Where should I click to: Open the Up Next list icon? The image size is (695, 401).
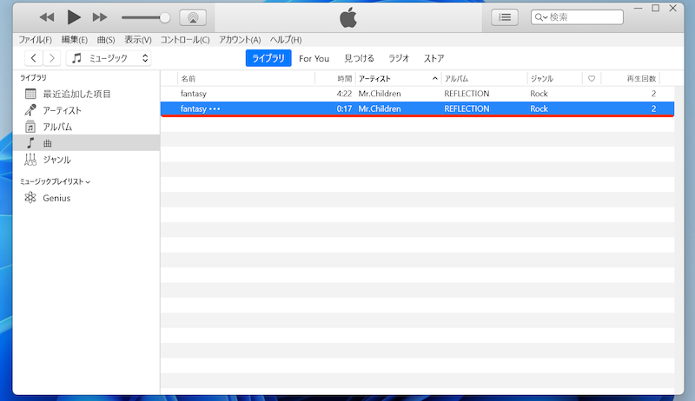505,16
